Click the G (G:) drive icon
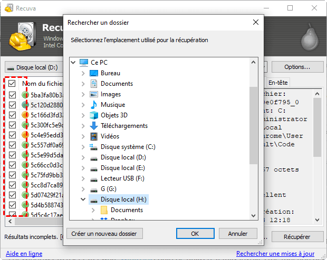Viewport: 327px width, 260px height. pos(94,190)
